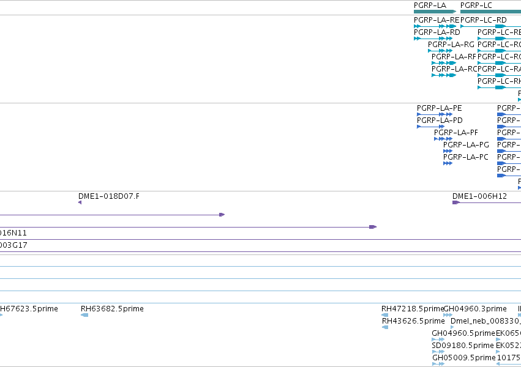Click the RH47218.5prime EST glyph
Image resolution: width=521 pixels, height=367 pixels.
(384, 315)
